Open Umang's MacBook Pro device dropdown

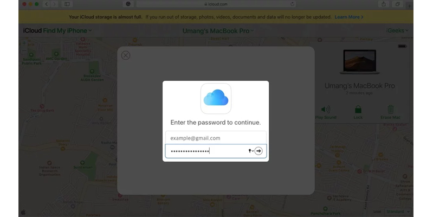[218, 31]
